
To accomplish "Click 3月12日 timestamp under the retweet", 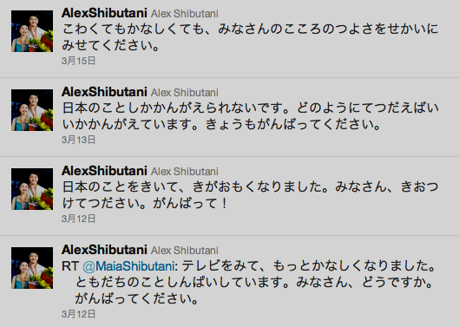I will point(78,314).
